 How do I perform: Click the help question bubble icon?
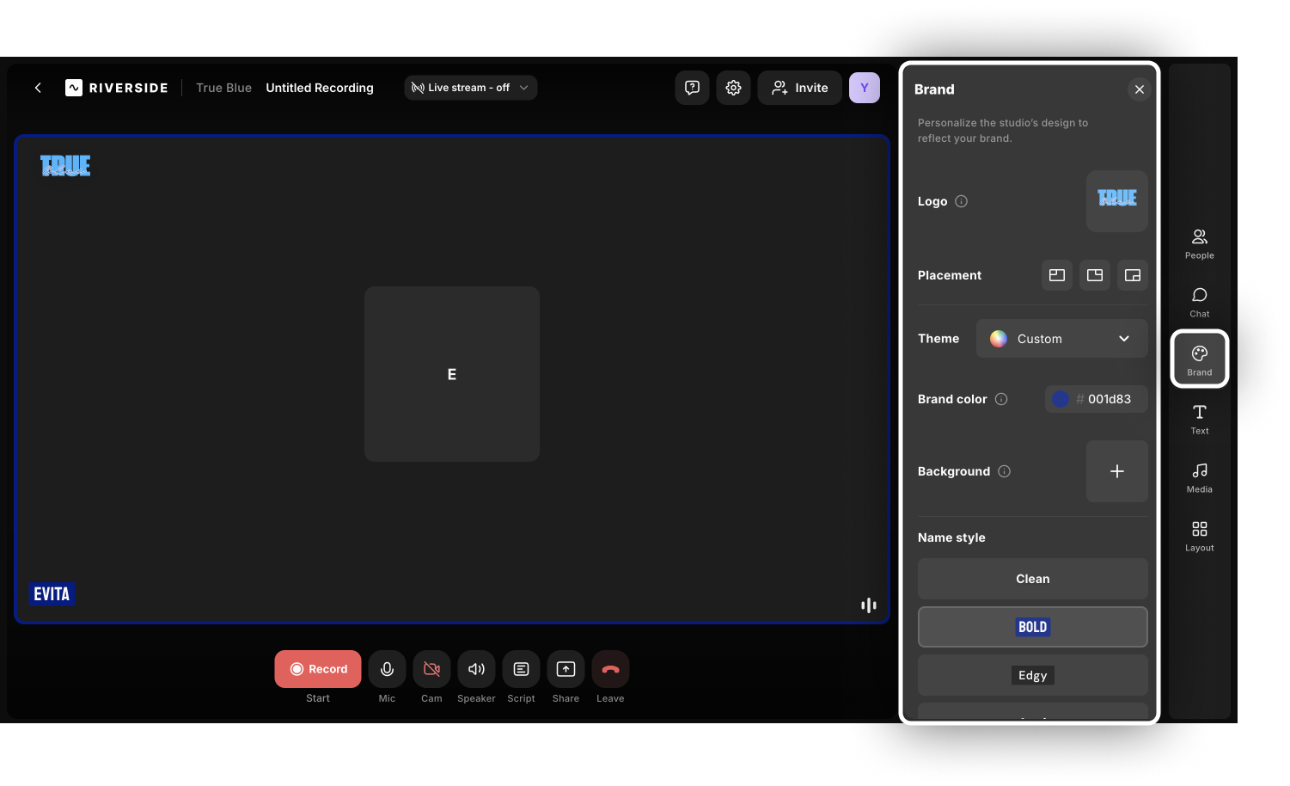click(692, 88)
